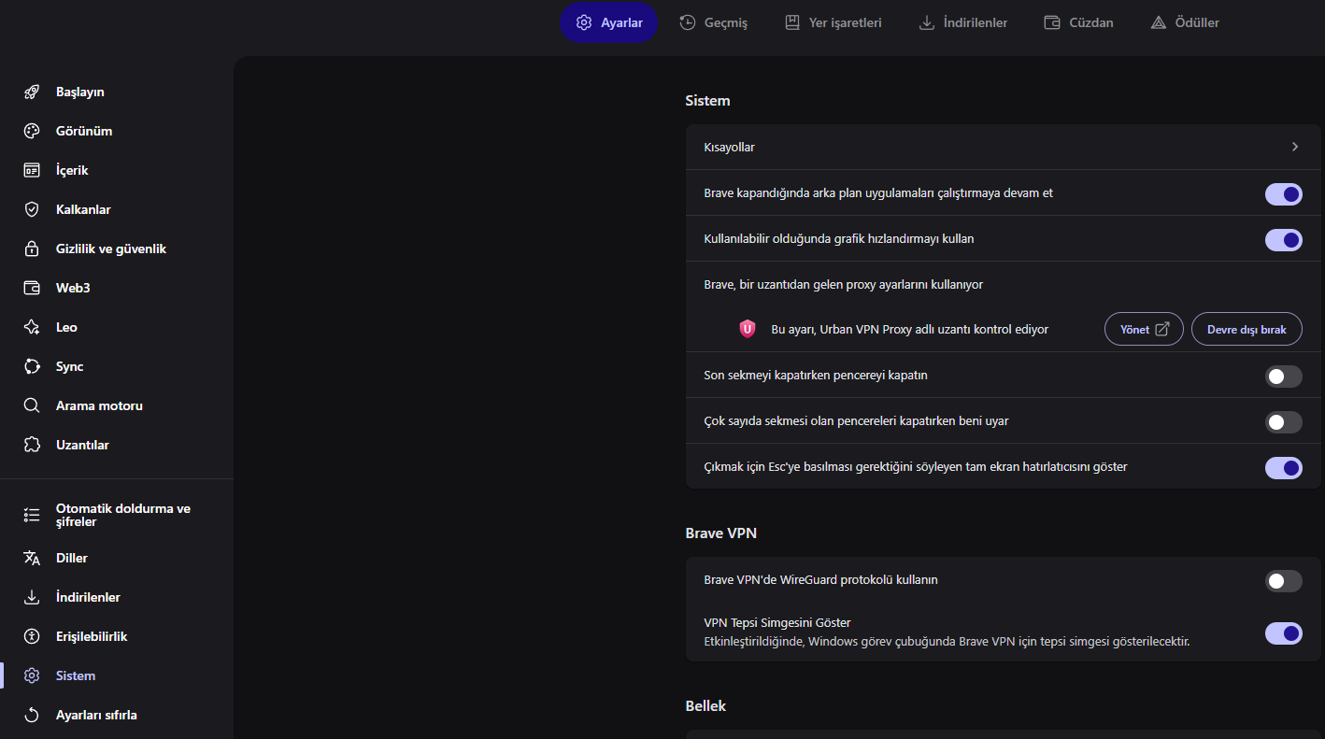Click the shield icon for Kalkanlar
The width and height of the screenshot is (1325, 739).
coord(32,209)
